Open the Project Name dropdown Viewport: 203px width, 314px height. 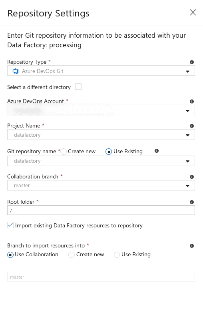101,135
